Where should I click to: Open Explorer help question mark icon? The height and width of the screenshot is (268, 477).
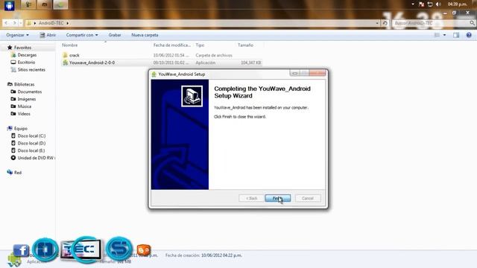click(x=469, y=35)
